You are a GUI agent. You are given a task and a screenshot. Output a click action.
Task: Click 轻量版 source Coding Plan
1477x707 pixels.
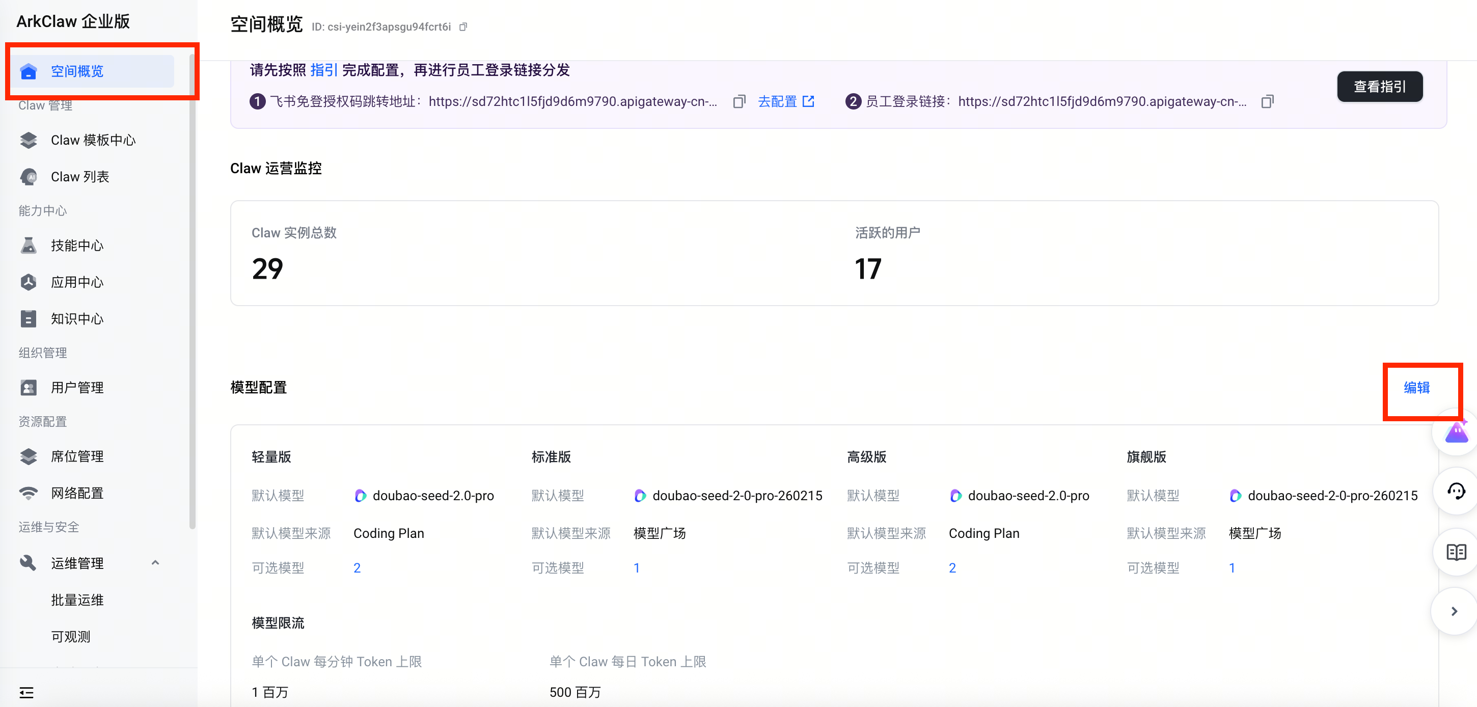[389, 533]
